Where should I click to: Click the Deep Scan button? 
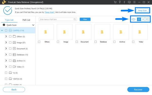(142, 10)
